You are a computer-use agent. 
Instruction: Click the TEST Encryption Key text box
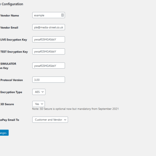tap(49, 51)
